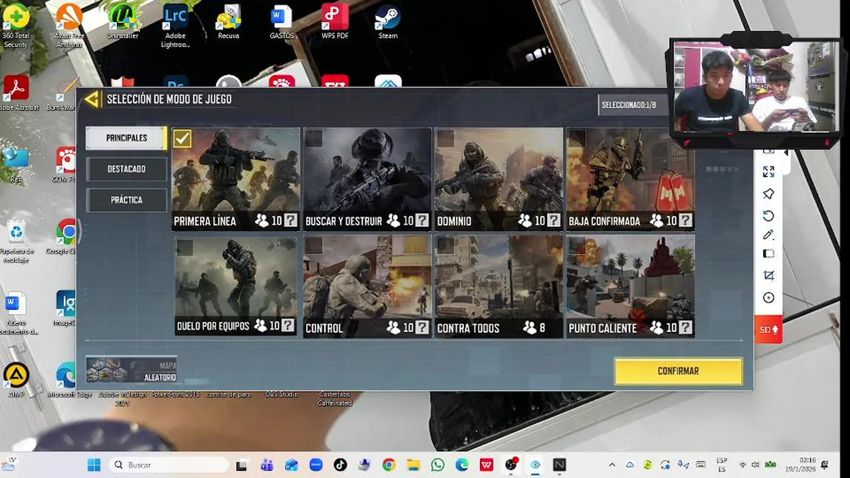Open help for Buscar y Destruir mode

click(x=422, y=220)
